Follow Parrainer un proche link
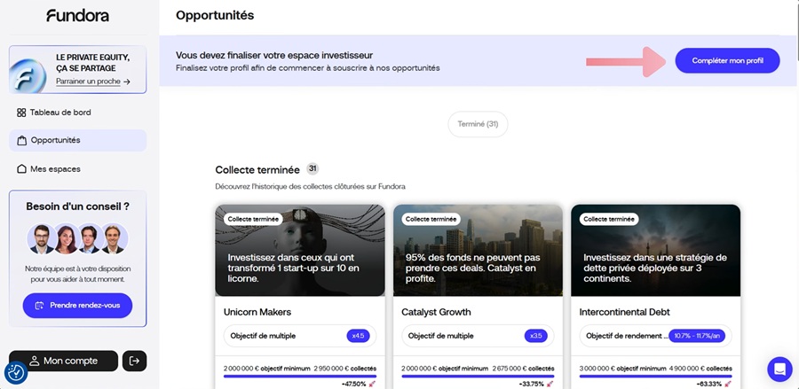799x389 pixels. click(x=92, y=82)
